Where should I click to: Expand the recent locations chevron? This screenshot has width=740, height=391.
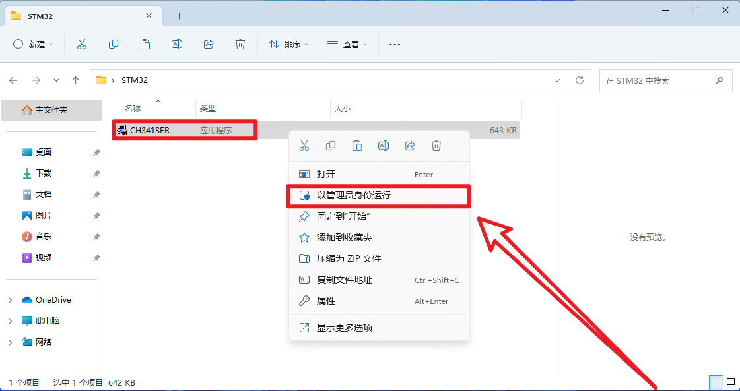pyautogui.click(x=57, y=80)
